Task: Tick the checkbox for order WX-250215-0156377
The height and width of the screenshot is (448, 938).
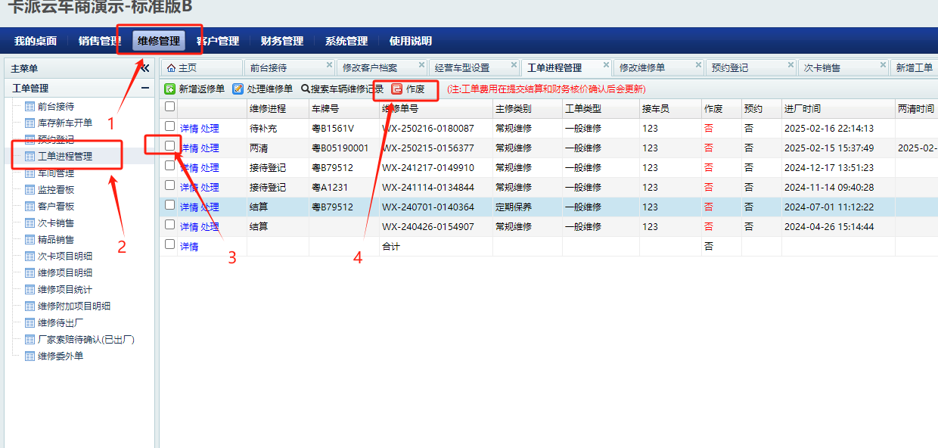Action: 170,146
